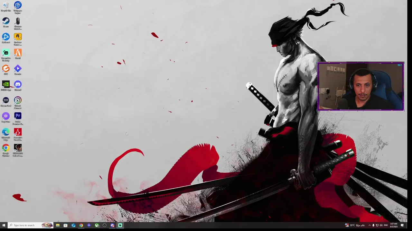Open the network tray icon
Image resolution: width=412 pixels, height=231 pixels.
(x=377, y=225)
